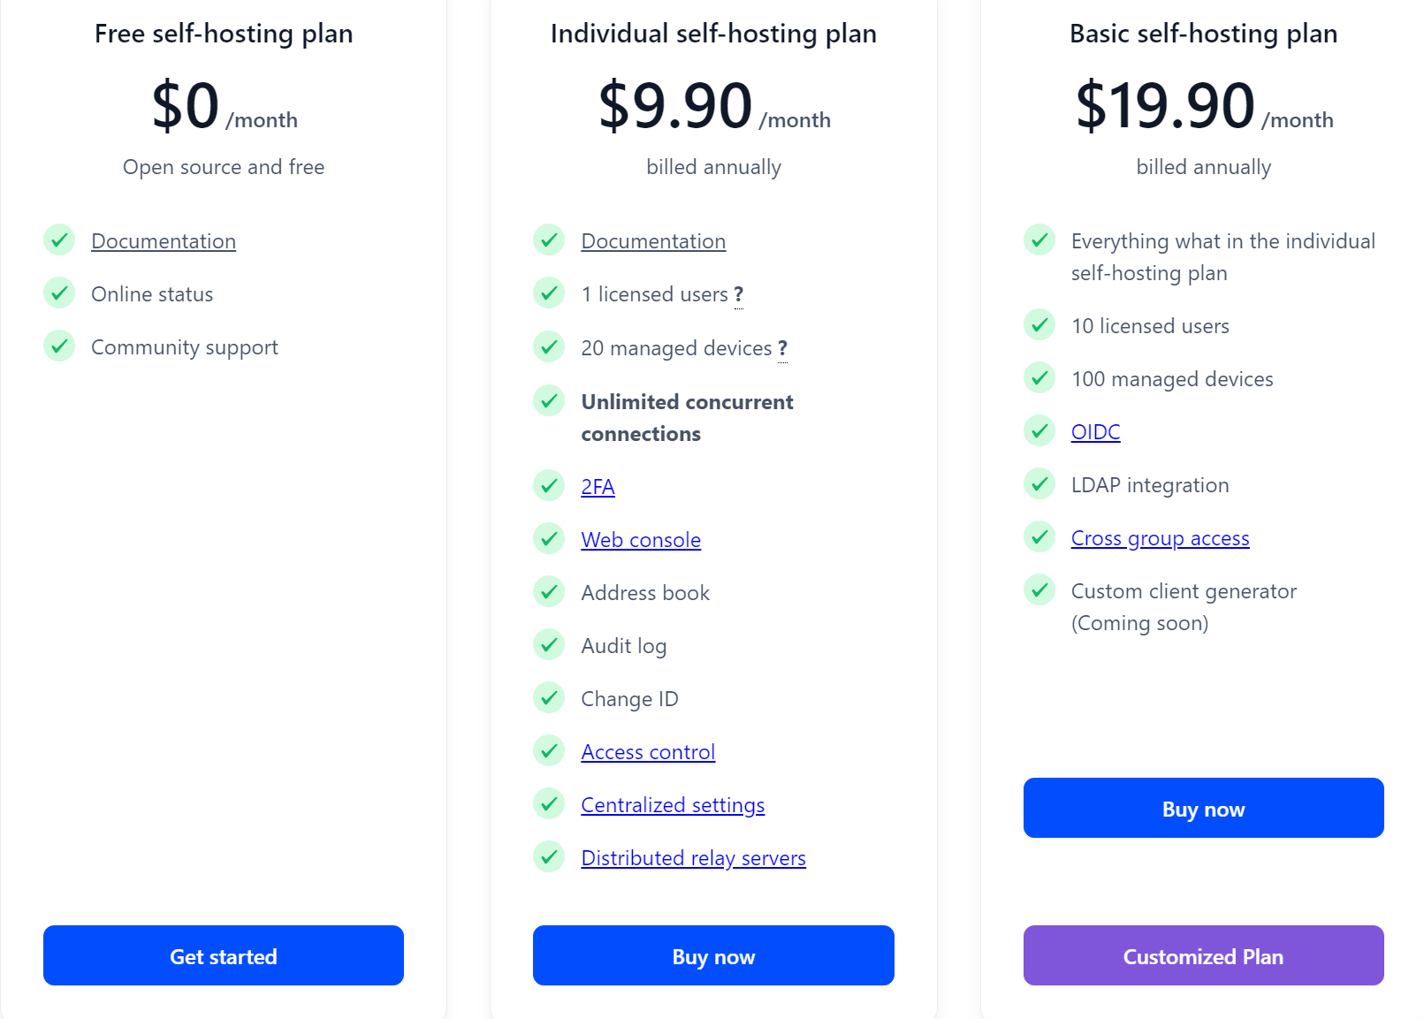1424x1019 pixels.
Task: Select the purple Customized Plan button
Action: 1203,955
